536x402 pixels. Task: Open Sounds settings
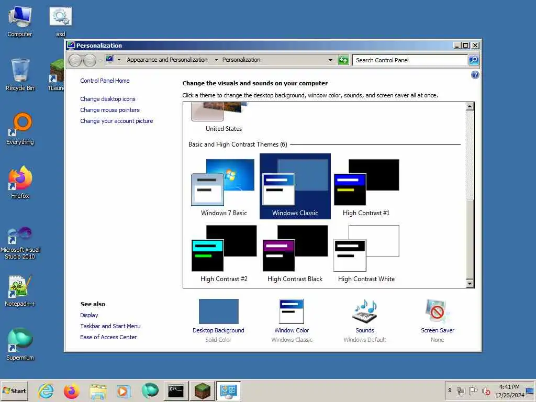coord(365,321)
